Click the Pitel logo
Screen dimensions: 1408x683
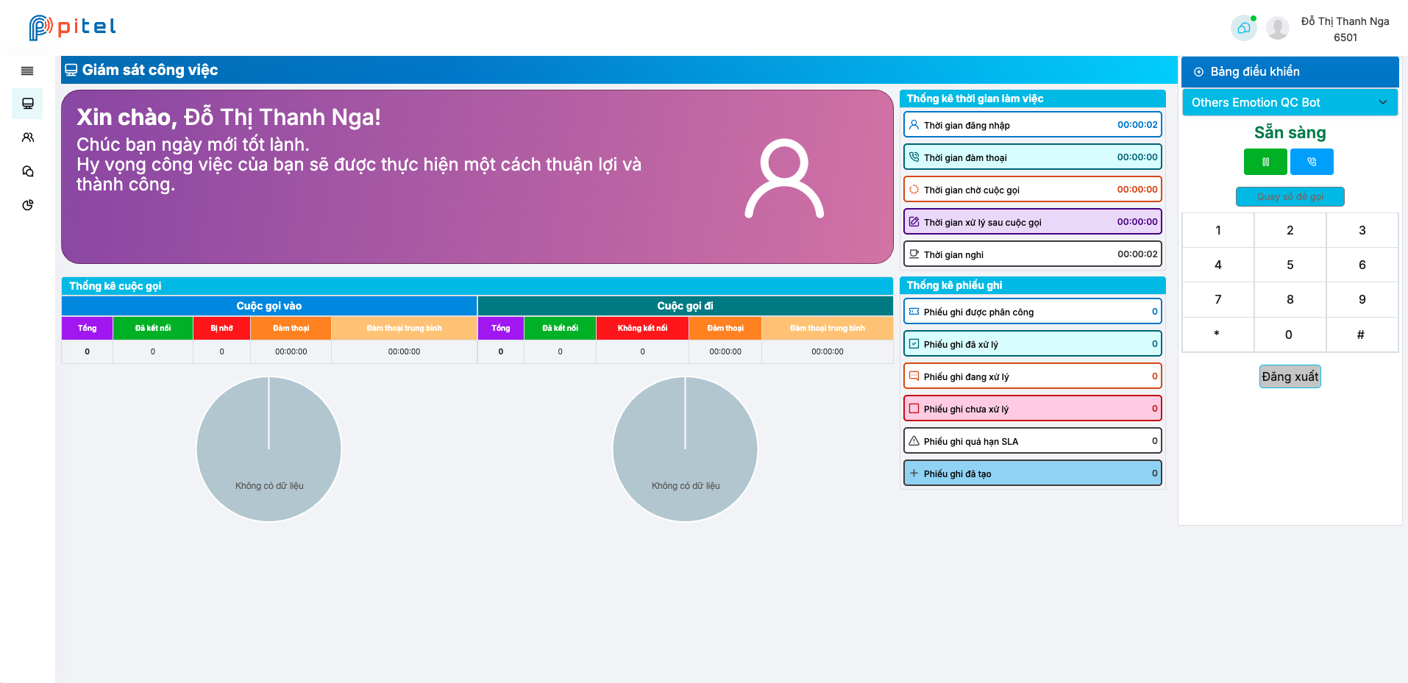tap(72, 27)
